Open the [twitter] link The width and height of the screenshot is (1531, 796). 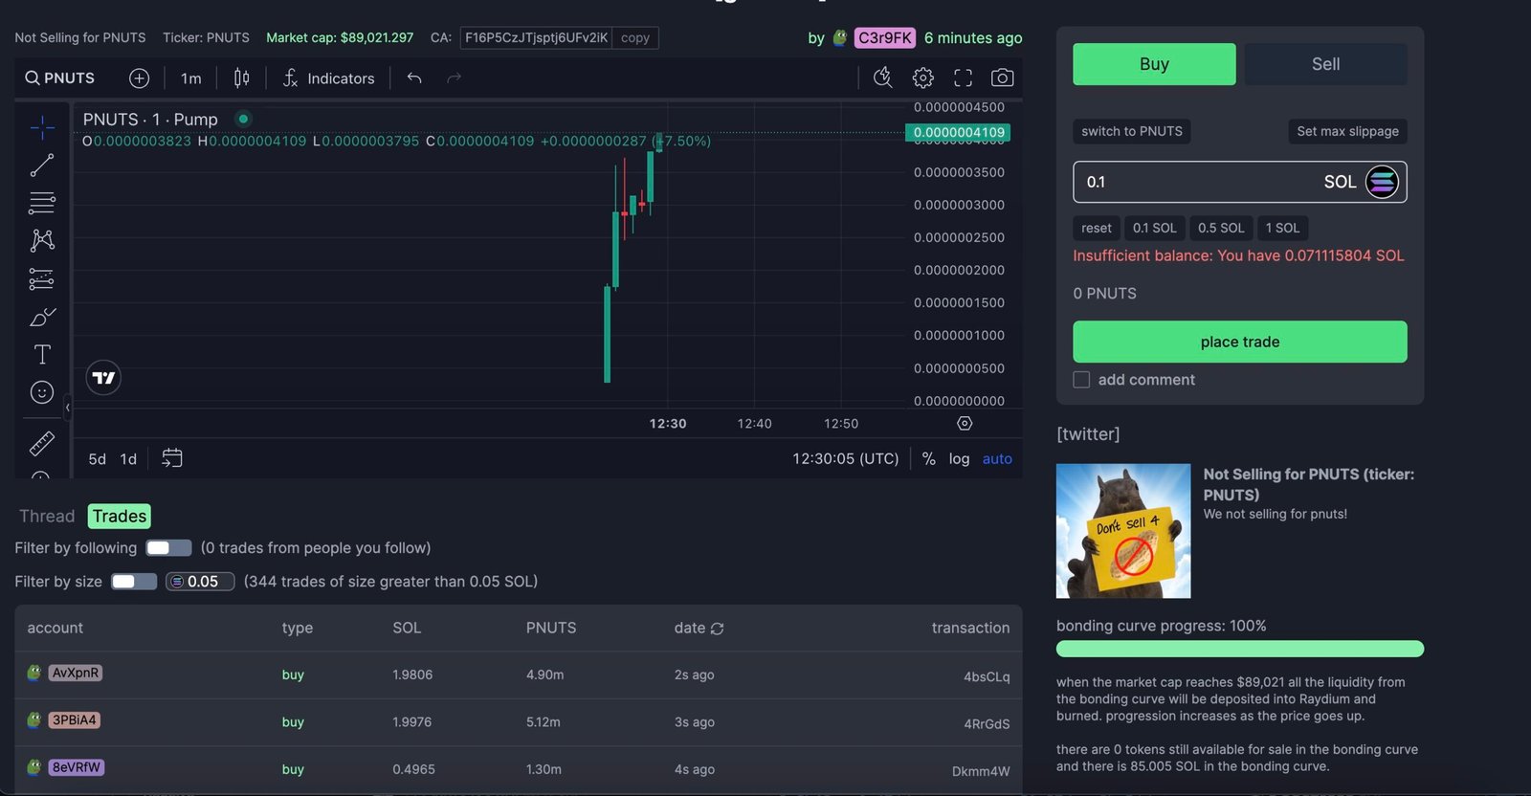(1088, 434)
